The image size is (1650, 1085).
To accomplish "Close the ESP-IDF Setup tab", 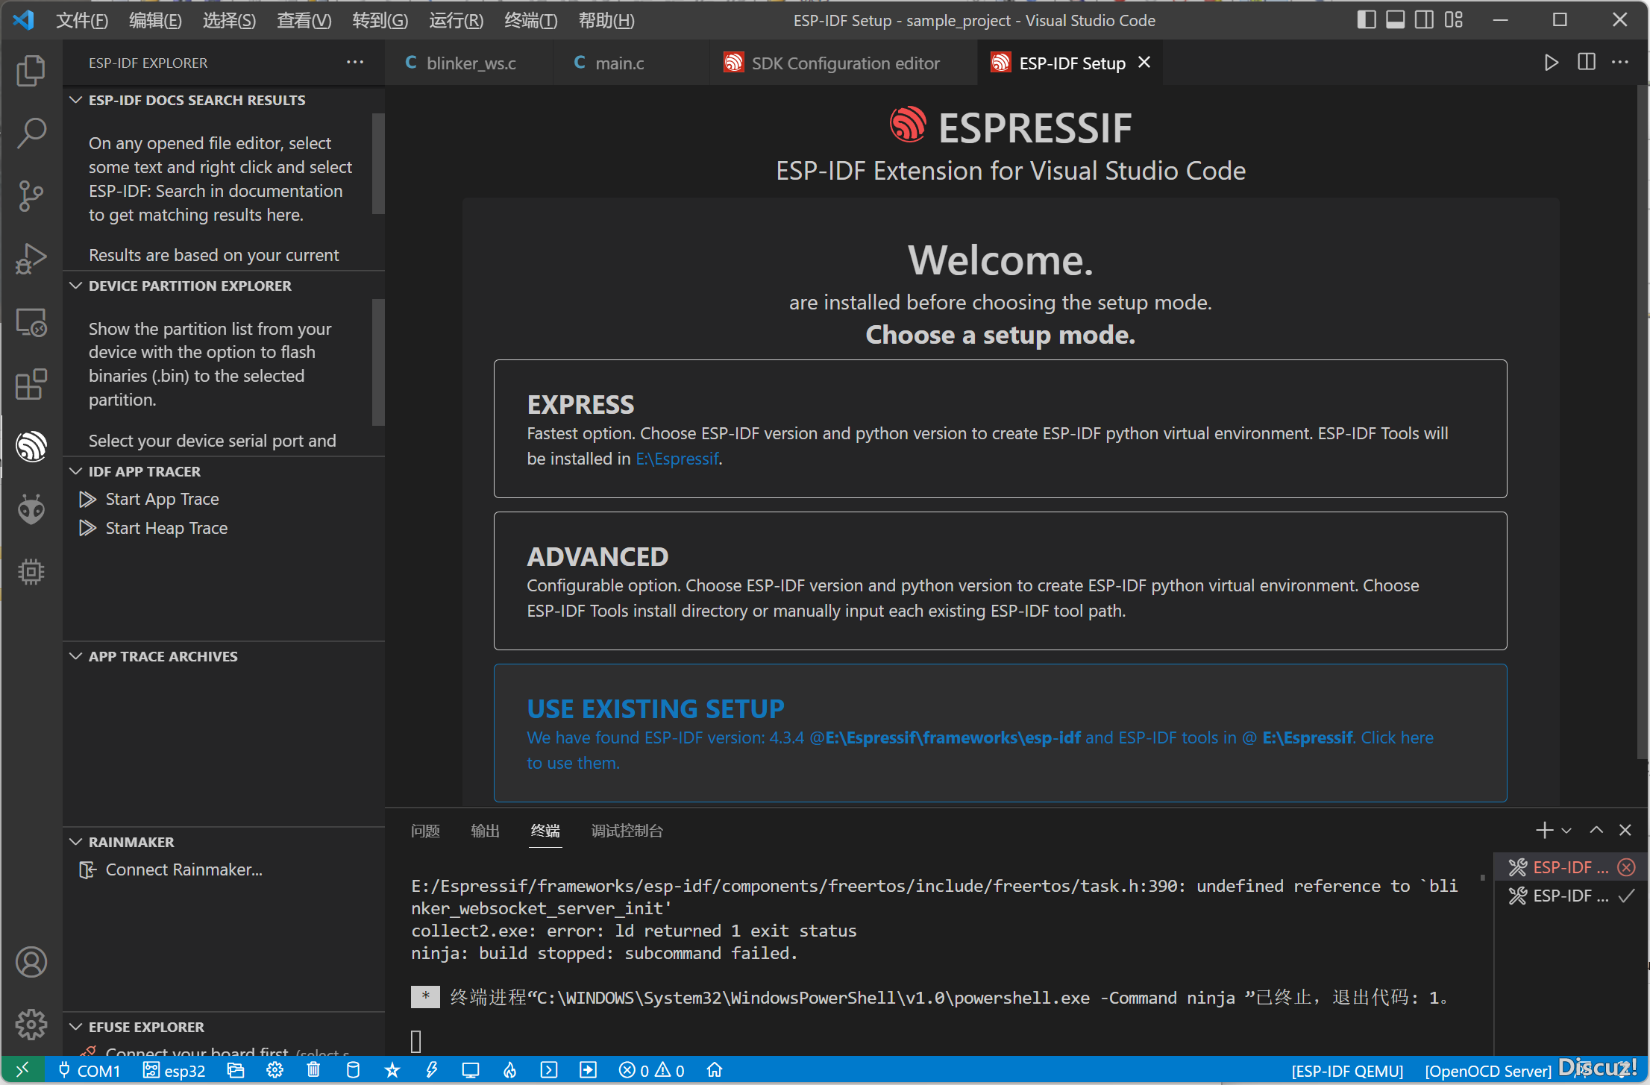I will click(1144, 63).
